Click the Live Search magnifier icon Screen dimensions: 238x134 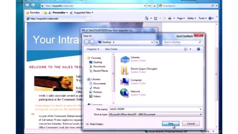(x=212, y=6)
